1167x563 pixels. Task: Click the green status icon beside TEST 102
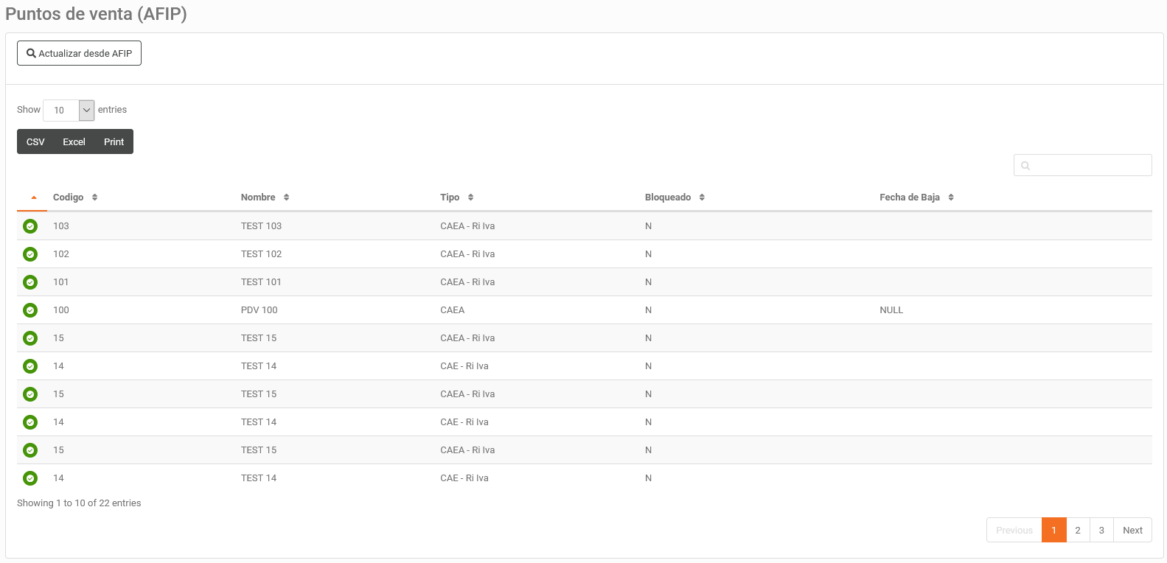pos(30,254)
